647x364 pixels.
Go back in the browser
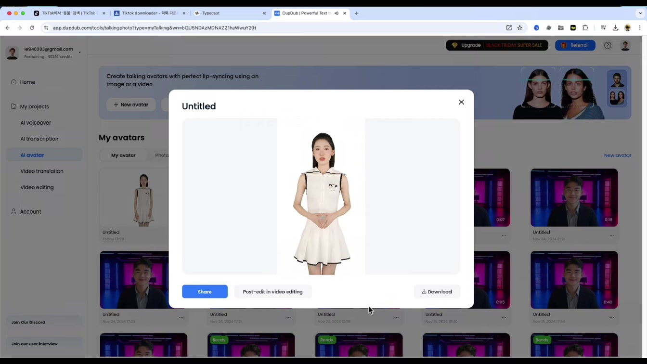8,28
